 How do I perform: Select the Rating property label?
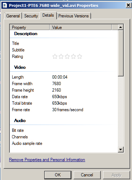click(x=17, y=56)
